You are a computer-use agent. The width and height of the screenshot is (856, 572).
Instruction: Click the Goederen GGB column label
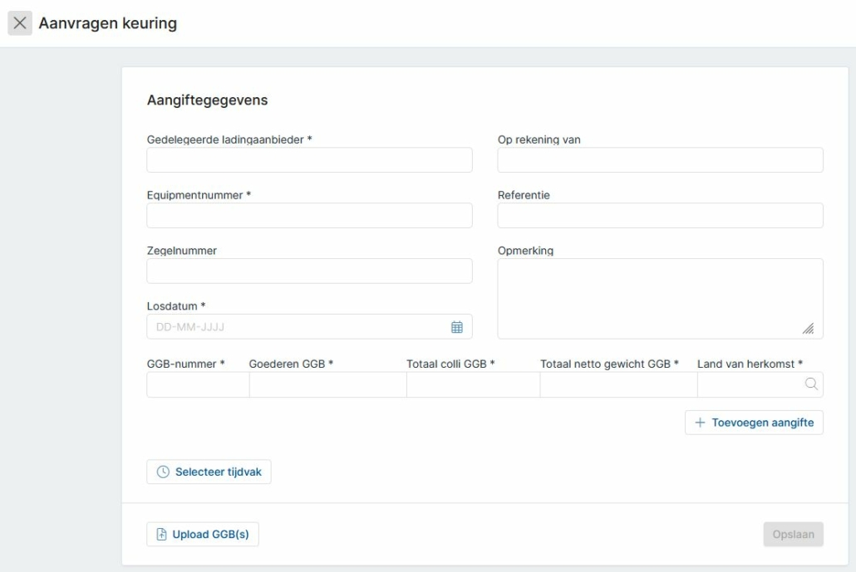pos(291,364)
